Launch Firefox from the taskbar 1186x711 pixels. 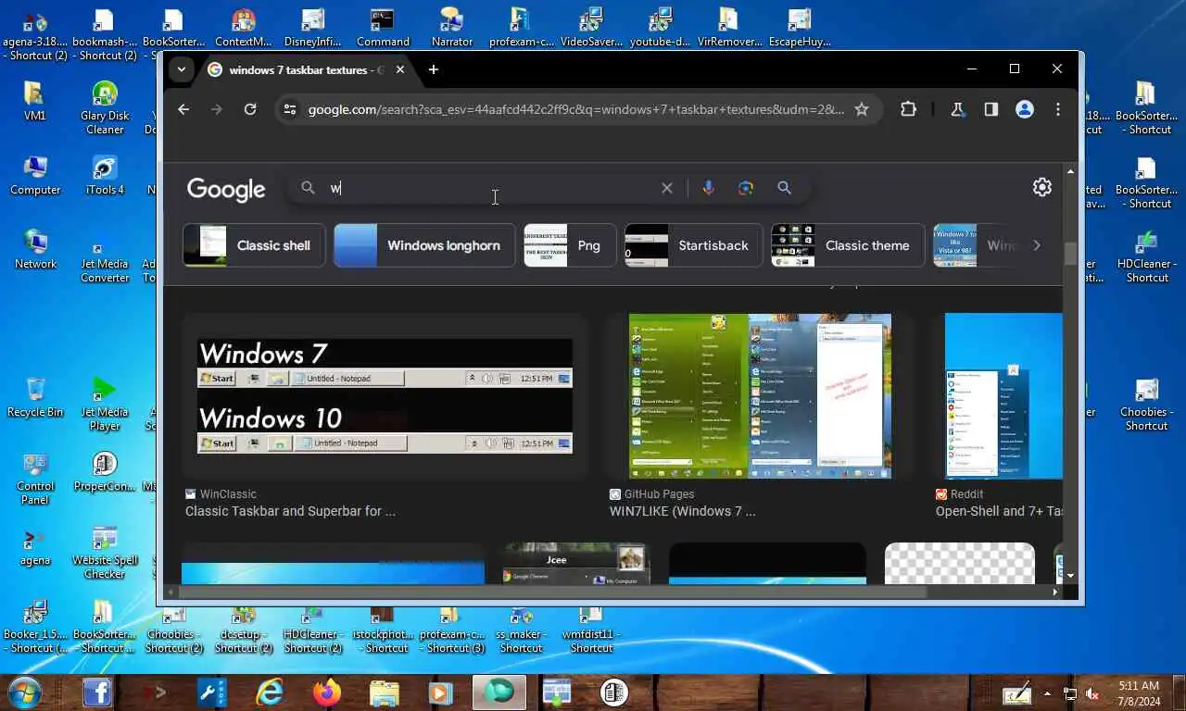(326, 692)
